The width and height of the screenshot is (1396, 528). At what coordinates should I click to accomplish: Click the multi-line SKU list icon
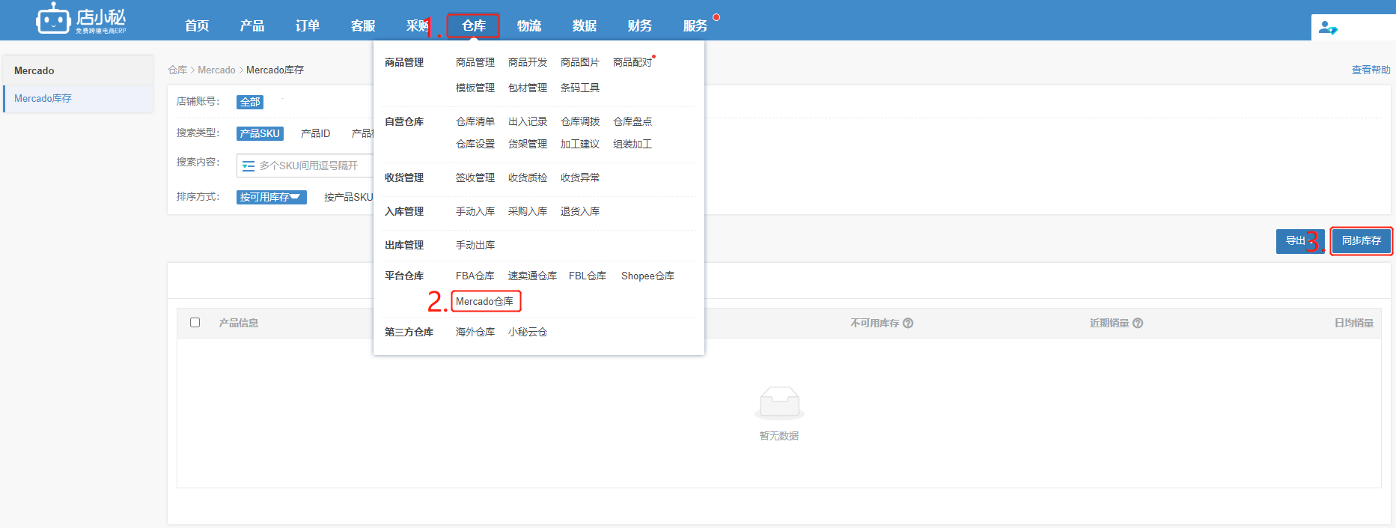pyautogui.click(x=249, y=166)
